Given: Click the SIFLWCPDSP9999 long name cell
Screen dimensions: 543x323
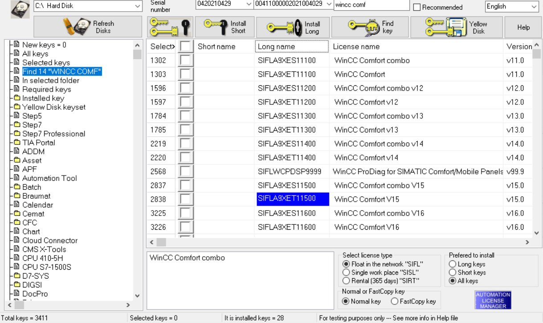Looking at the screenshot, I should 293,171.
